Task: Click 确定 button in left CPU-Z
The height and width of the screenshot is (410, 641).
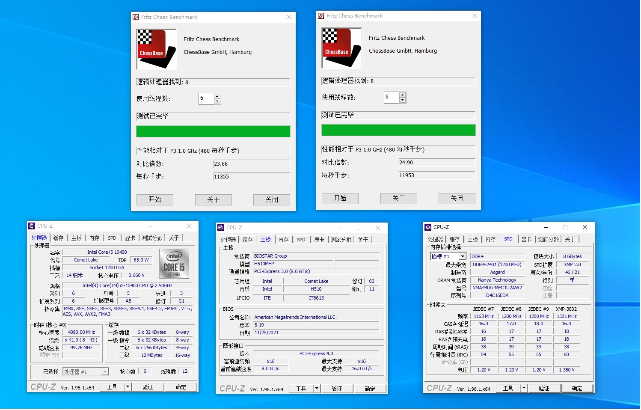Action: click(181, 387)
